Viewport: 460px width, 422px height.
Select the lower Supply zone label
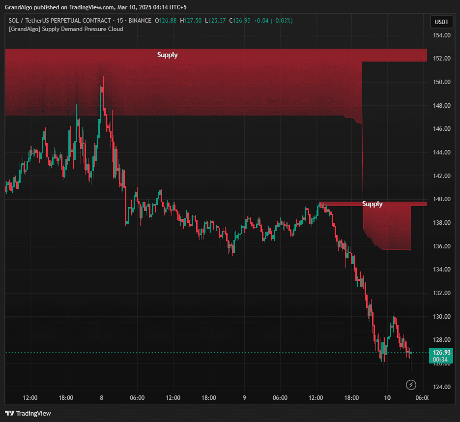pos(372,204)
